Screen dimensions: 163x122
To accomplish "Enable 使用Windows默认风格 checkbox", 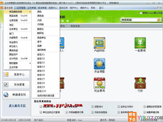I will [x=140, y=13].
